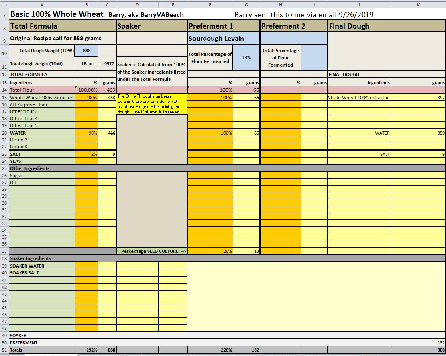This screenshot has height=356, width=446.
Task: Select the column K header
Action: click(x=418, y=4)
